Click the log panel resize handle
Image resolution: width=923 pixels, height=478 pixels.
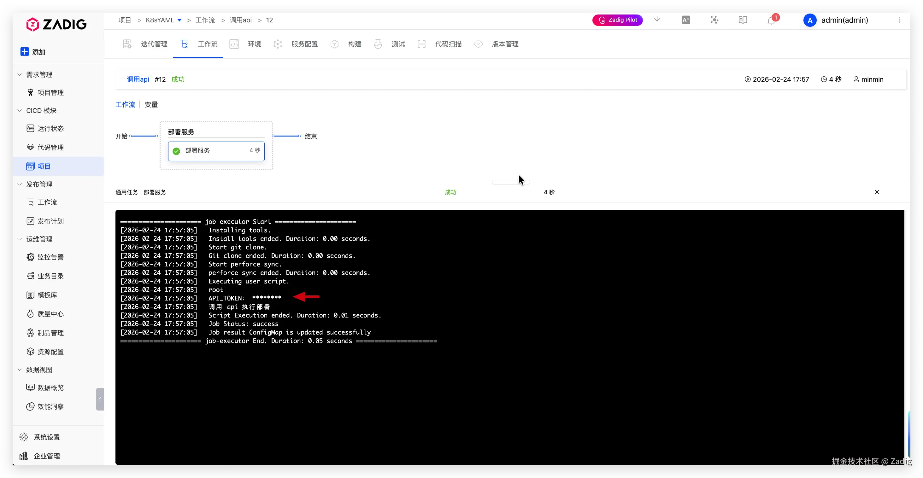click(511, 182)
